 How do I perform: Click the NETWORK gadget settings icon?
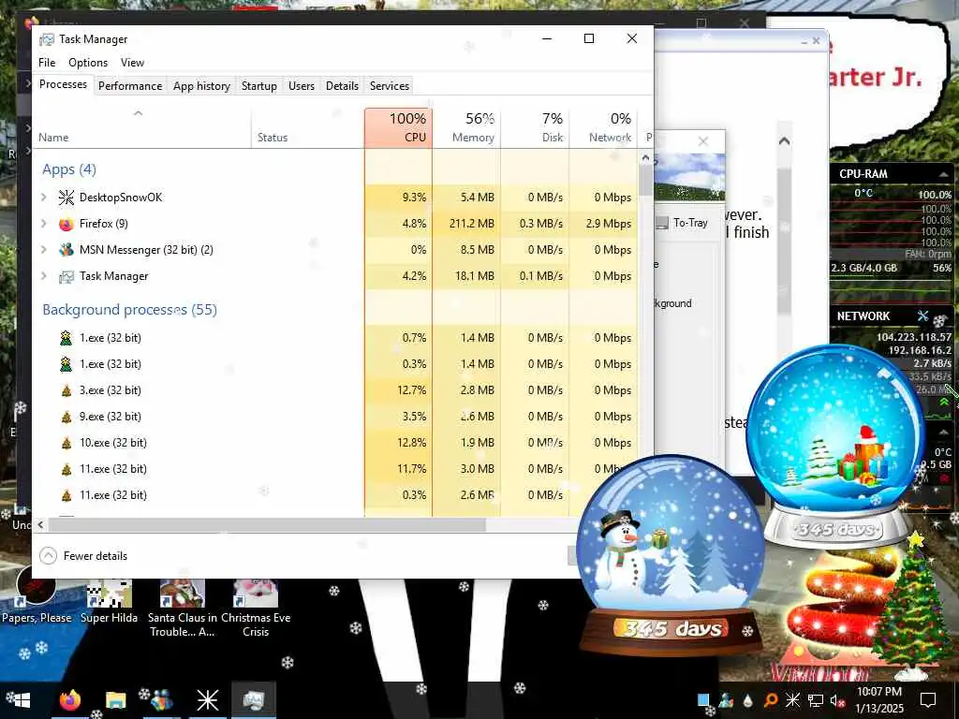[x=922, y=316]
